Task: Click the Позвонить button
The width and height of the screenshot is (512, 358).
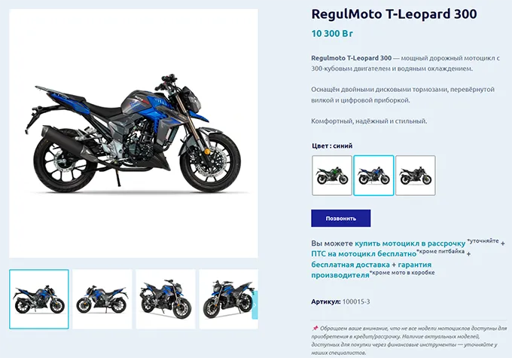Action: (340, 218)
